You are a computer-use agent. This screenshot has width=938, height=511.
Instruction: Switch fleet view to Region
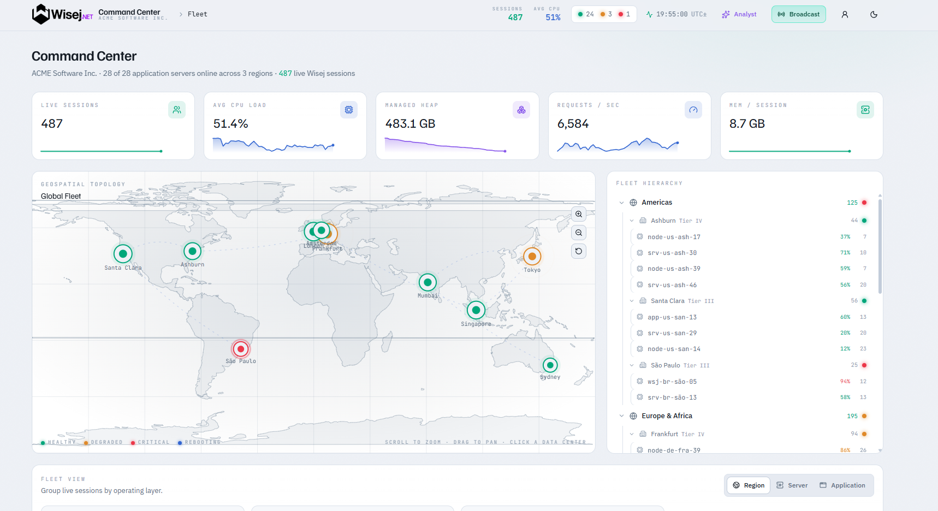click(x=748, y=485)
